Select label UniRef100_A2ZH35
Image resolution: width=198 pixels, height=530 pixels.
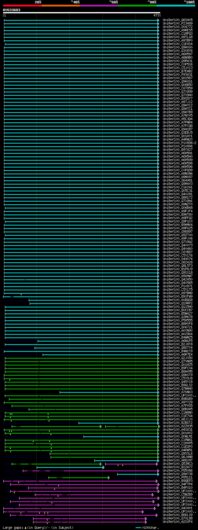point(178,426)
